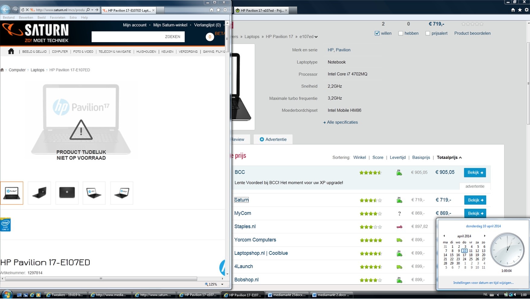Viewport: 530px width, 299px height.
Task: Open Home in the Saturn browser toolbar
Action: [x=211, y=10]
